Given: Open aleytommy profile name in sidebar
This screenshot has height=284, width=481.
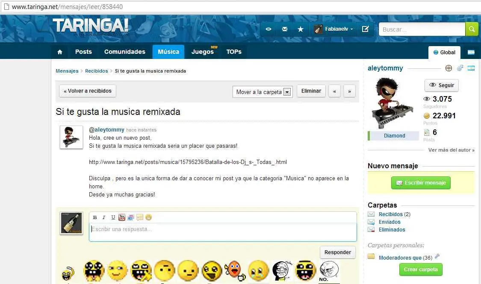Looking at the screenshot, I should click(385, 68).
